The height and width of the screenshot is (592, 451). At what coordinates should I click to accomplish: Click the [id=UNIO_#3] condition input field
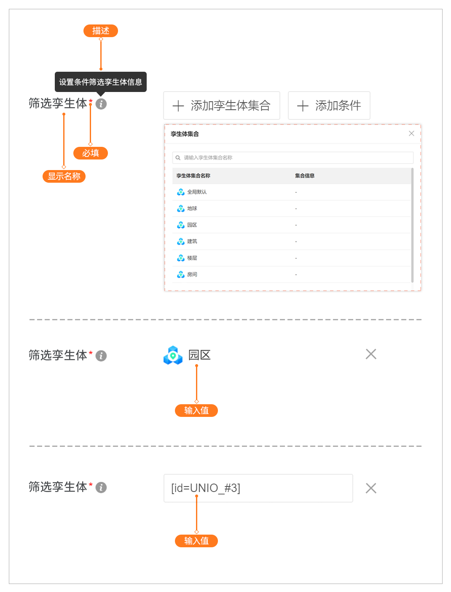point(258,488)
